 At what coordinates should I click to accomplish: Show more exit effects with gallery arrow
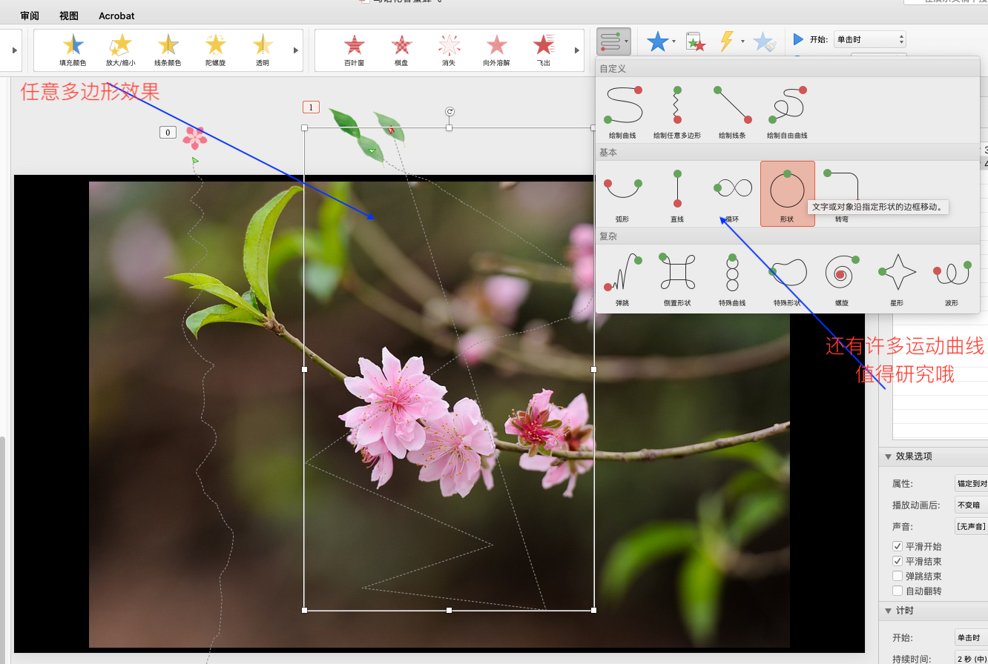click(x=578, y=50)
